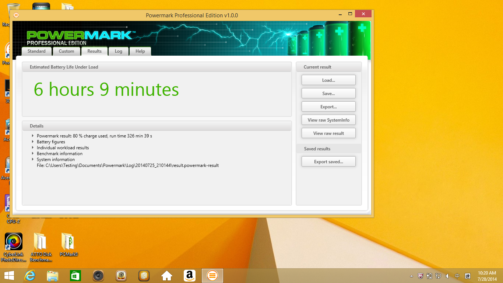Open the Custom tab

(66, 51)
